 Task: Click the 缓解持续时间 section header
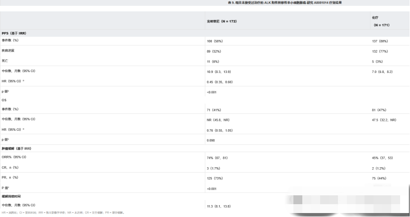12,196
